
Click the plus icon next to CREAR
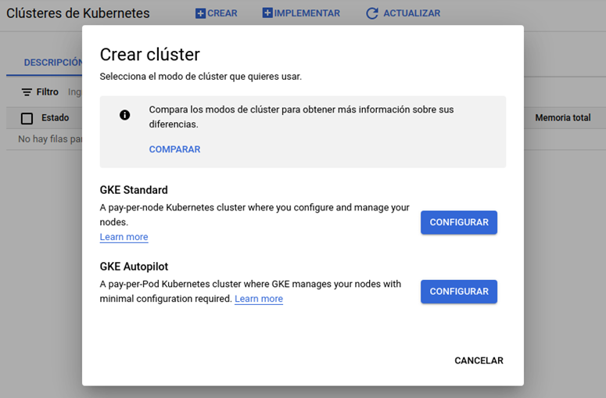point(200,13)
